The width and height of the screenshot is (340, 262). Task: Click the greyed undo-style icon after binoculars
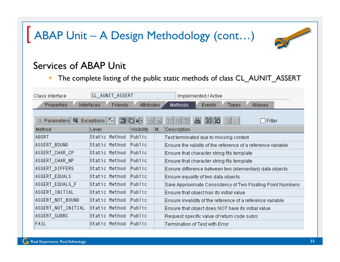[x=227, y=121]
